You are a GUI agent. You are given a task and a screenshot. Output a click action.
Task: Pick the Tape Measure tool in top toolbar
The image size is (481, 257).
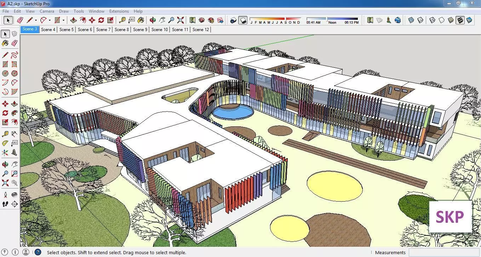coord(122,20)
